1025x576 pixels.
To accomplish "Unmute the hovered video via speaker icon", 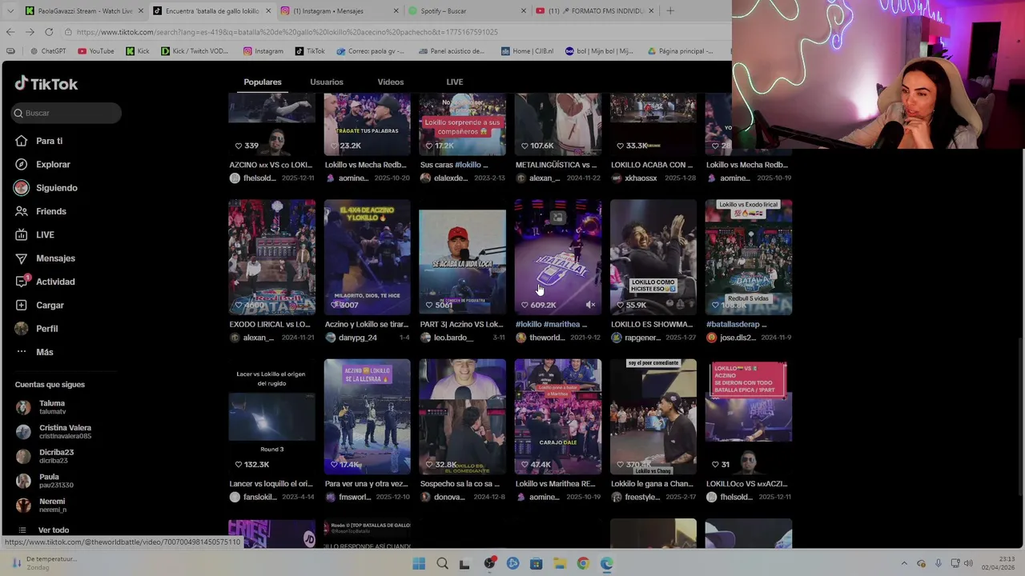I will (590, 305).
